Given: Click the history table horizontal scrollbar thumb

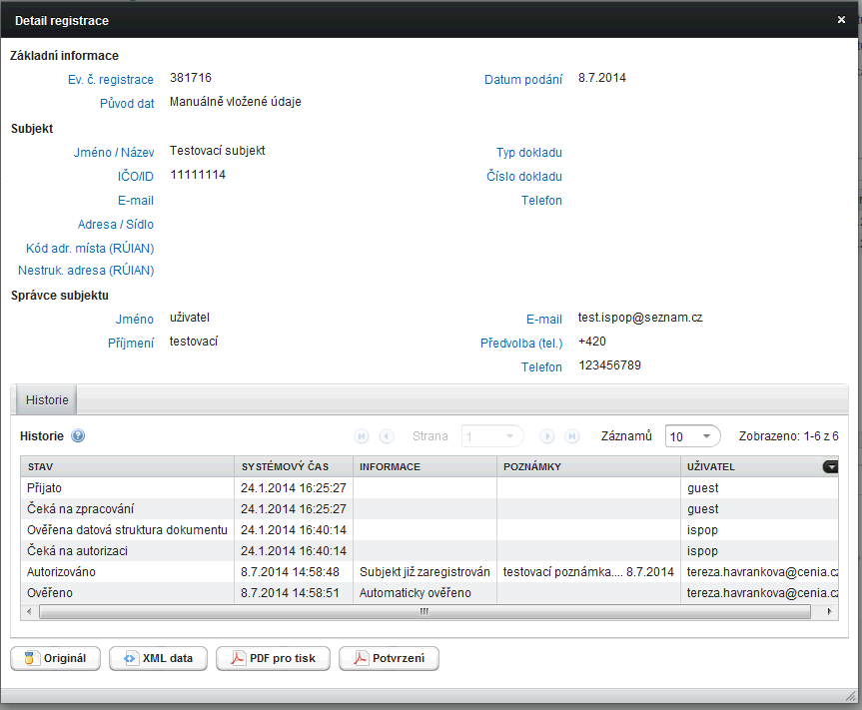Looking at the screenshot, I should [425, 611].
